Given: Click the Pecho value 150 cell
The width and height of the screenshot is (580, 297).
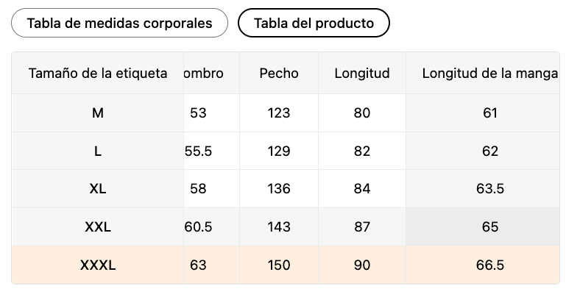Looking at the screenshot, I should [x=279, y=265].
